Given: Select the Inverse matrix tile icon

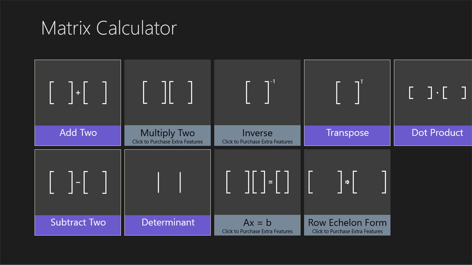Looking at the screenshot, I should (x=257, y=92).
